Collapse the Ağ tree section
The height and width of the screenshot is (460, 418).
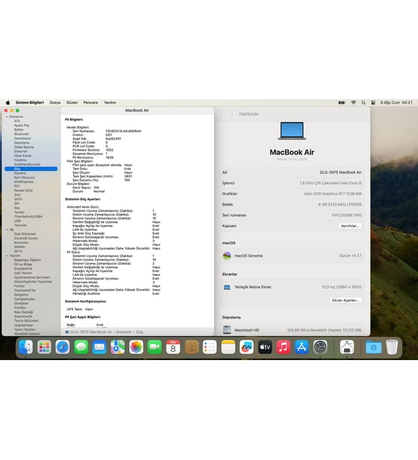pos(7,230)
